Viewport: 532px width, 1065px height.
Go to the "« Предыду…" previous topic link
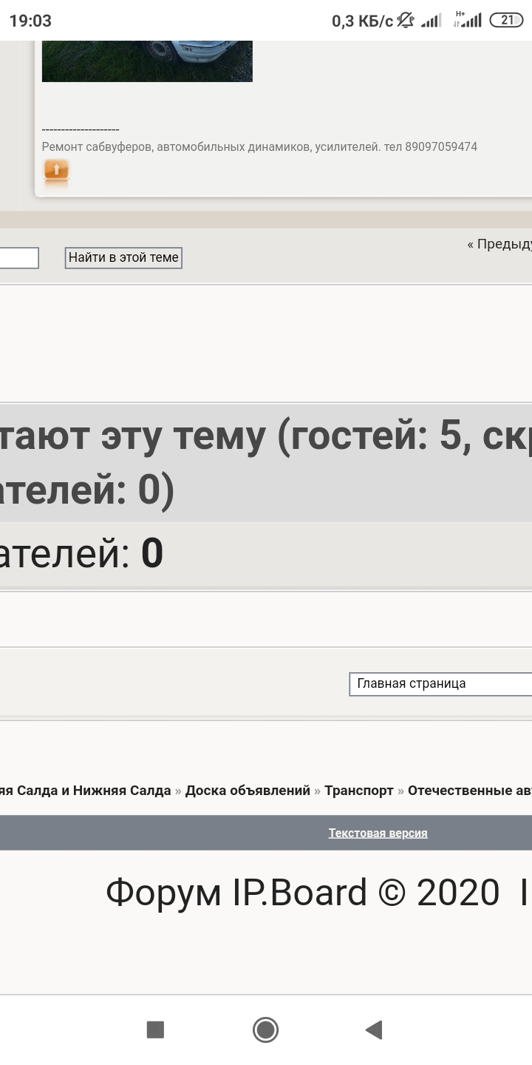coord(499,244)
